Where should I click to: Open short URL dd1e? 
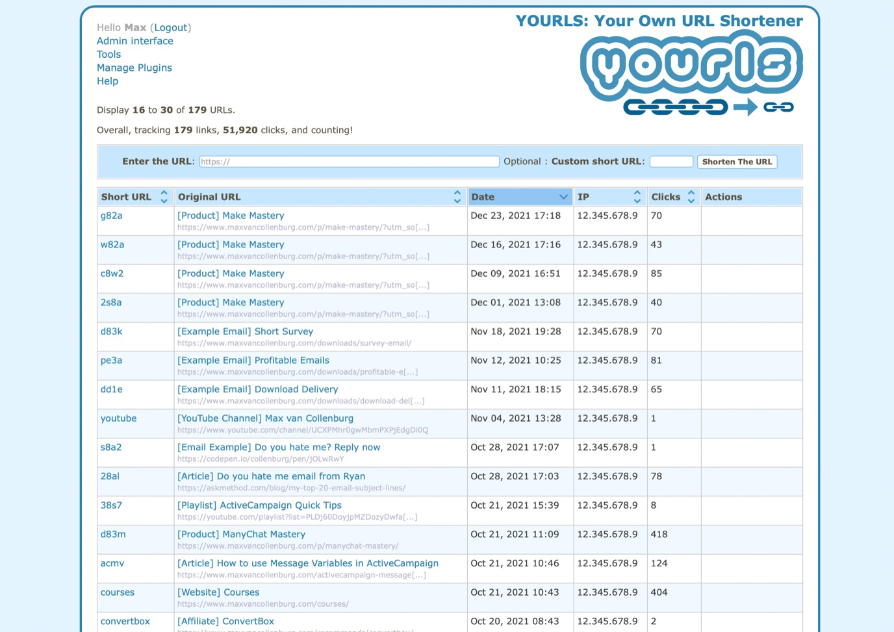point(111,390)
